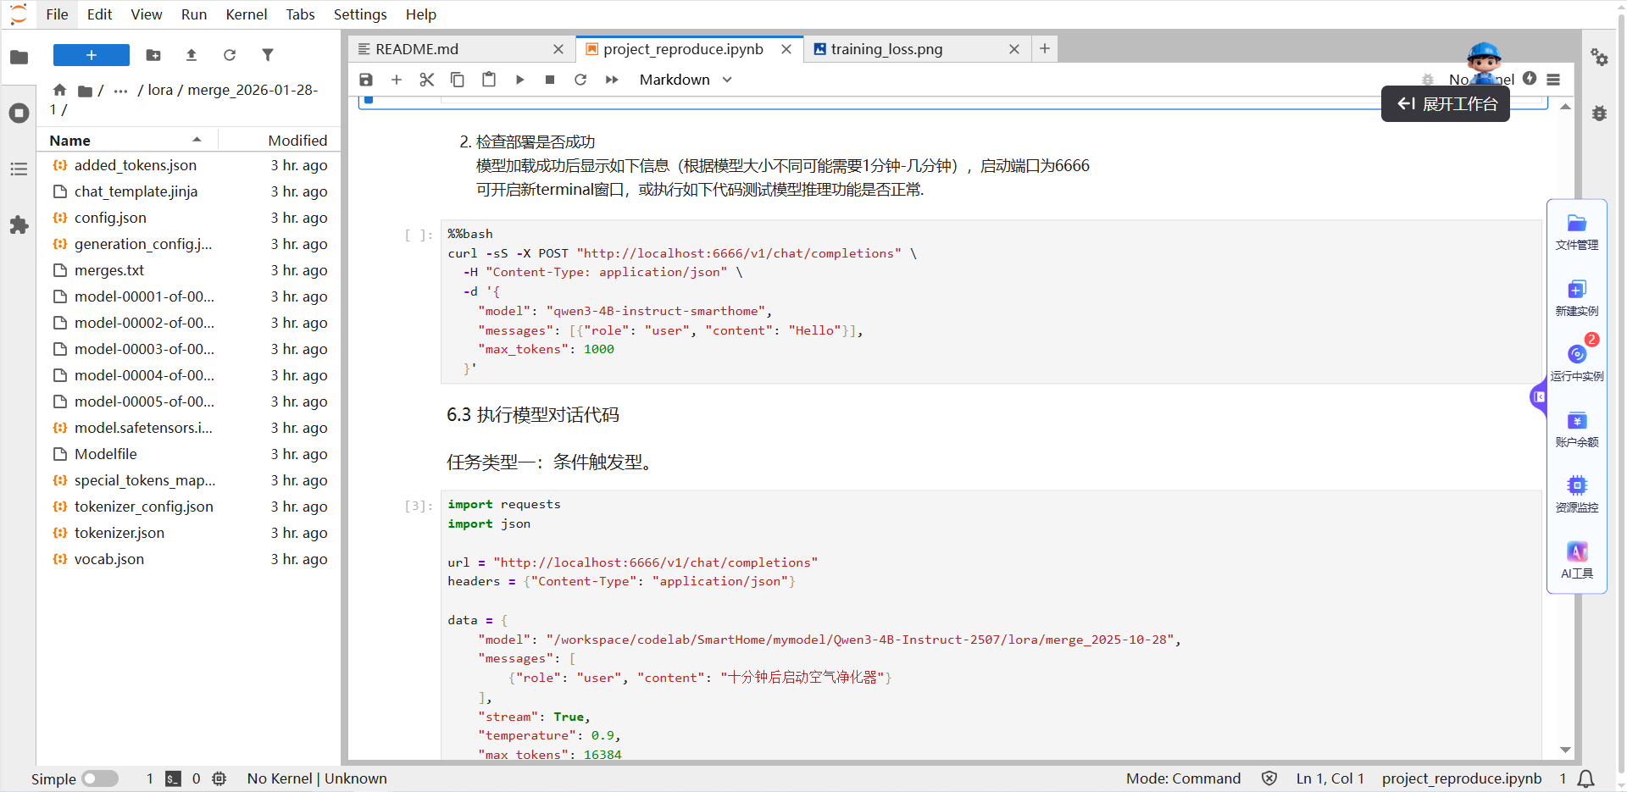Image resolution: width=1627 pixels, height=792 pixels.
Task: Open the Kernel menu
Action: tap(246, 14)
